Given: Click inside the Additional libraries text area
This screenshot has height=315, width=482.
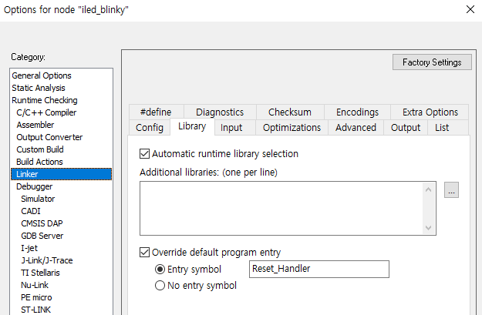Looking at the screenshot, I should 281,208.
